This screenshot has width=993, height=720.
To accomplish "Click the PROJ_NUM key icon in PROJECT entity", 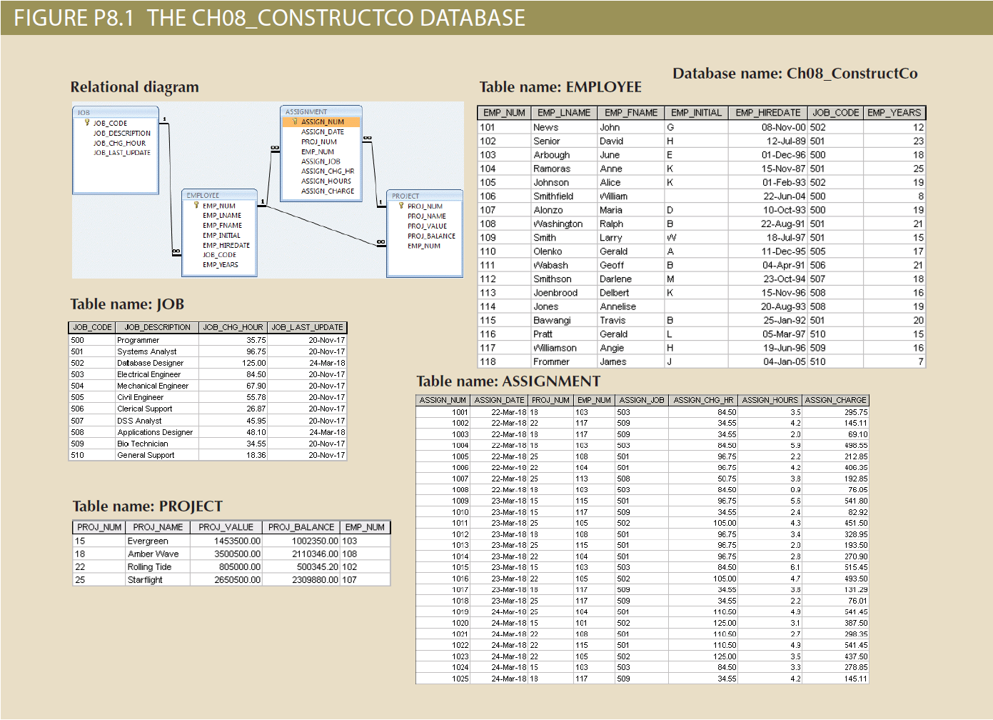I will click(401, 206).
